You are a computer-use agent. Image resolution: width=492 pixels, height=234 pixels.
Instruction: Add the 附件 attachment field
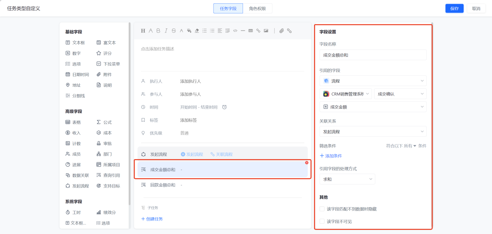tap(104, 75)
